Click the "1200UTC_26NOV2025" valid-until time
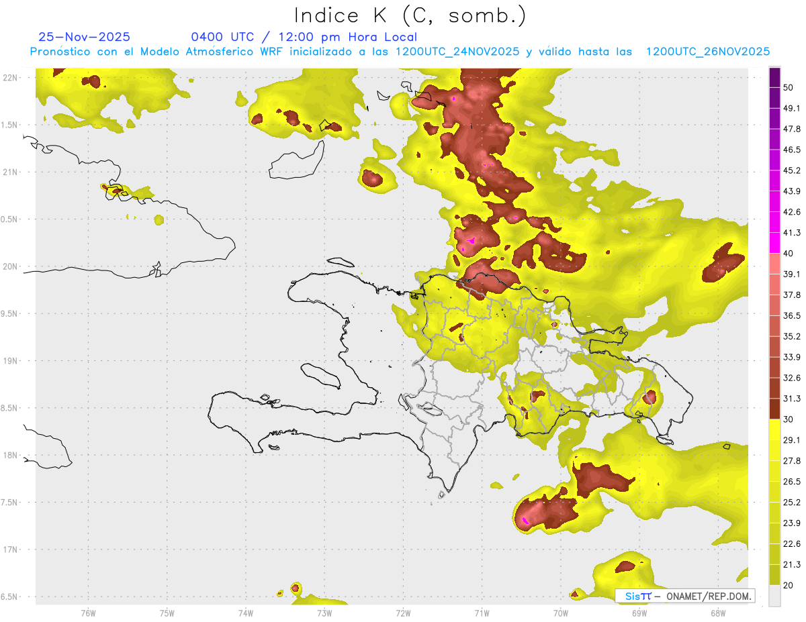This screenshot has height=622, width=806. tap(707, 52)
